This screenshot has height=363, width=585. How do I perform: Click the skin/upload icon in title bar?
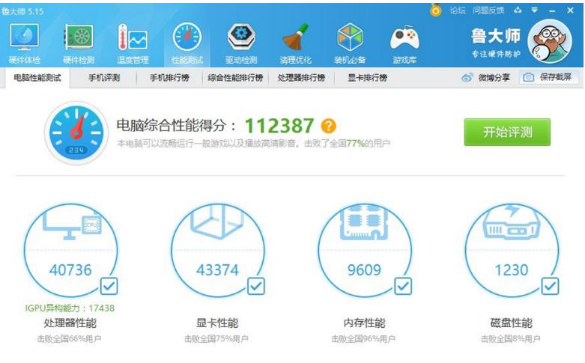[x=518, y=10]
